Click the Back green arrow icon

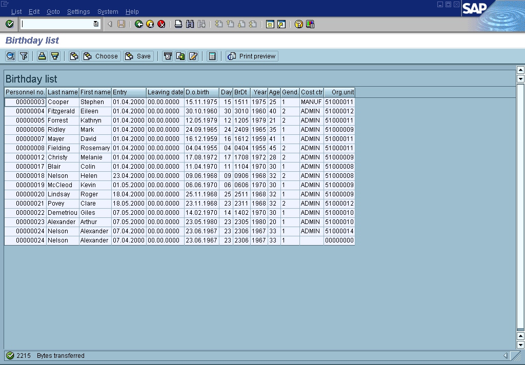[138, 24]
